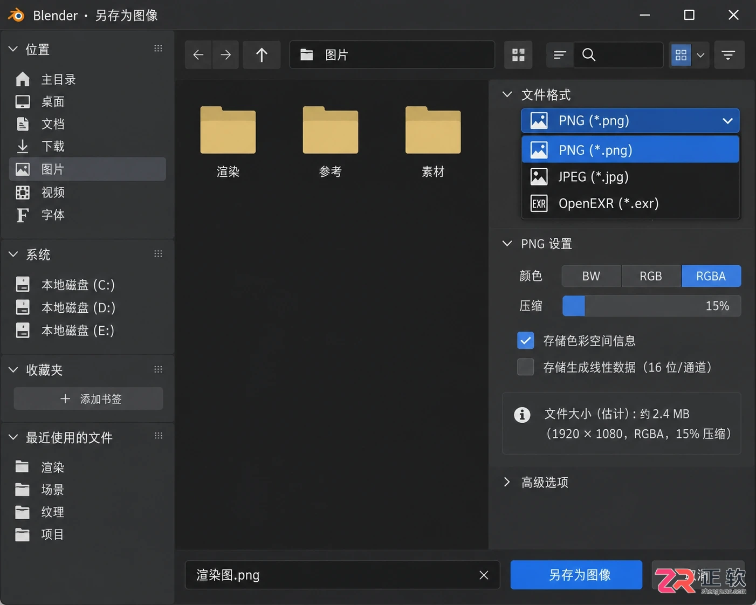Toggle 存储生成线性数据 (16 位/通道) checkbox
Image resolution: width=756 pixels, height=605 pixels.
526,367
